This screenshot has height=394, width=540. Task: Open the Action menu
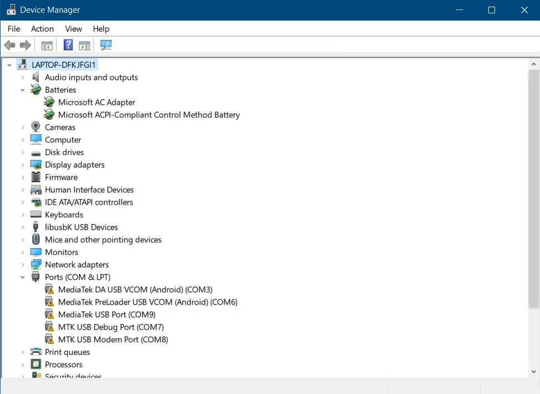coord(42,28)
